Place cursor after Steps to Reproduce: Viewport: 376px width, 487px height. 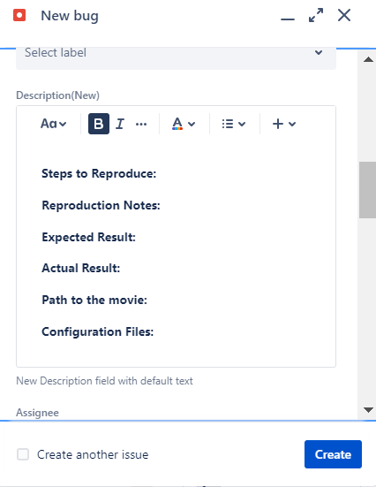tap(157, 173)
